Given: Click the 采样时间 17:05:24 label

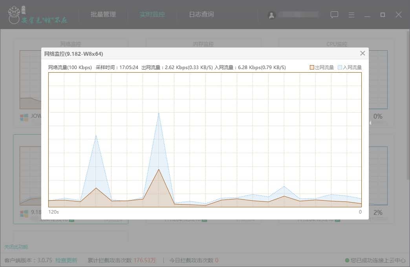Looking at the screenshot, I should (117, 68).
